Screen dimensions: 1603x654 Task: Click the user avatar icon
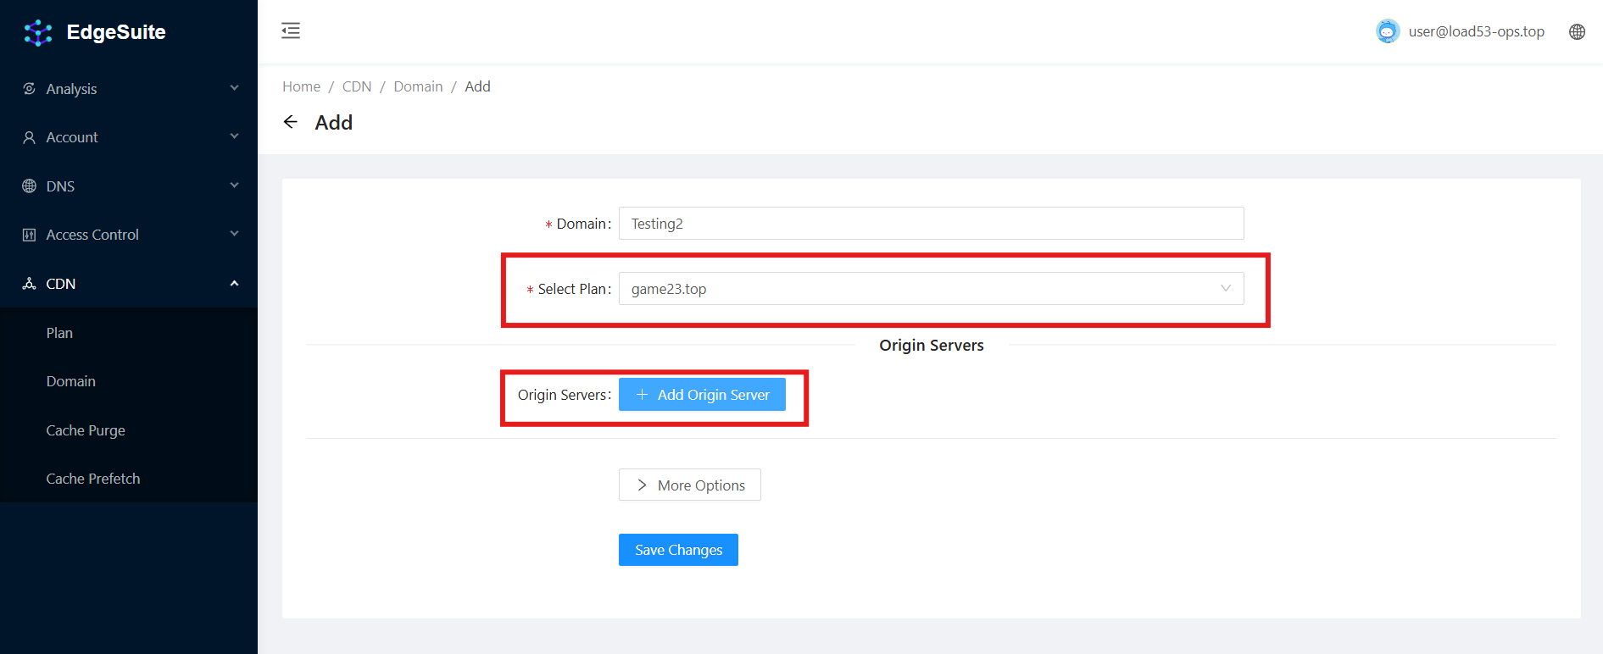click(x=1387, y=31)
